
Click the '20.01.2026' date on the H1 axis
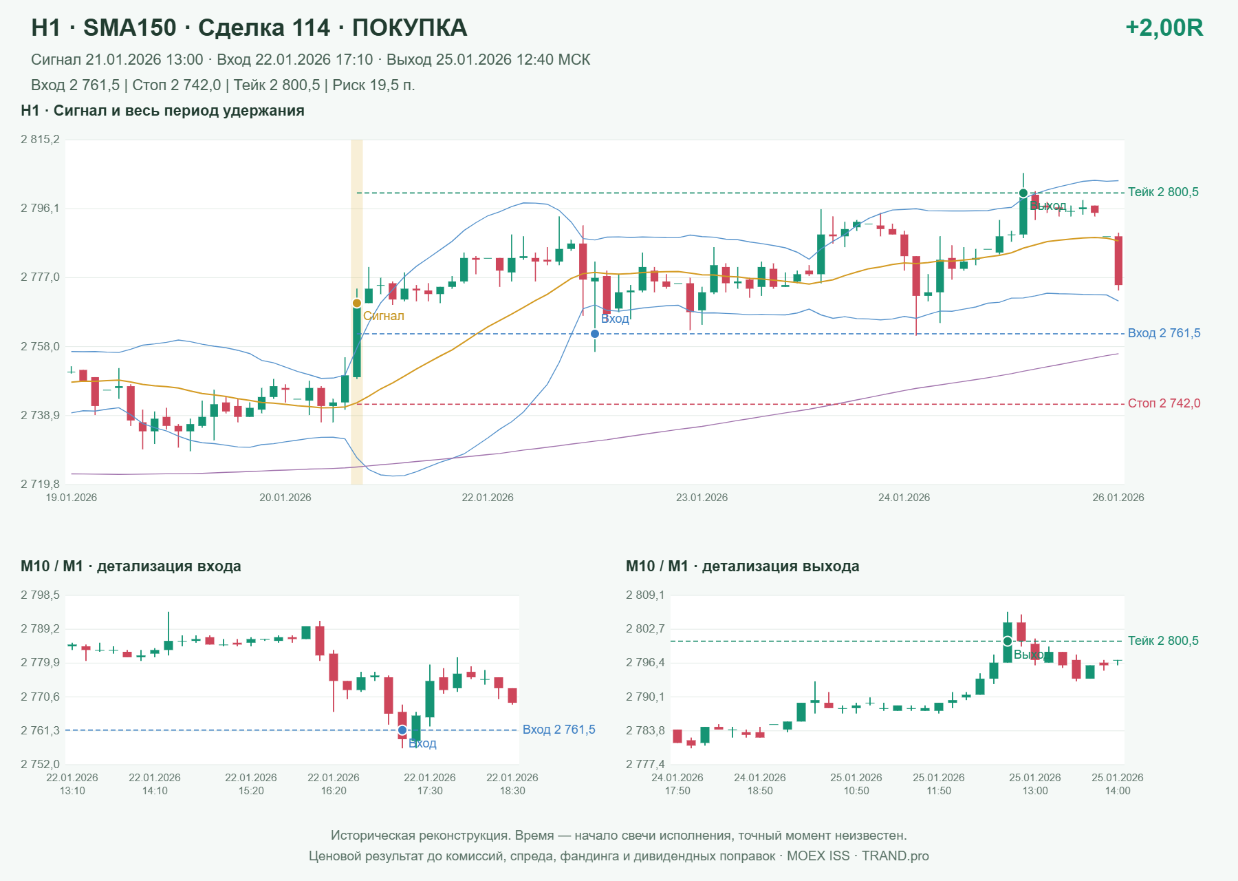coord(285,498)
